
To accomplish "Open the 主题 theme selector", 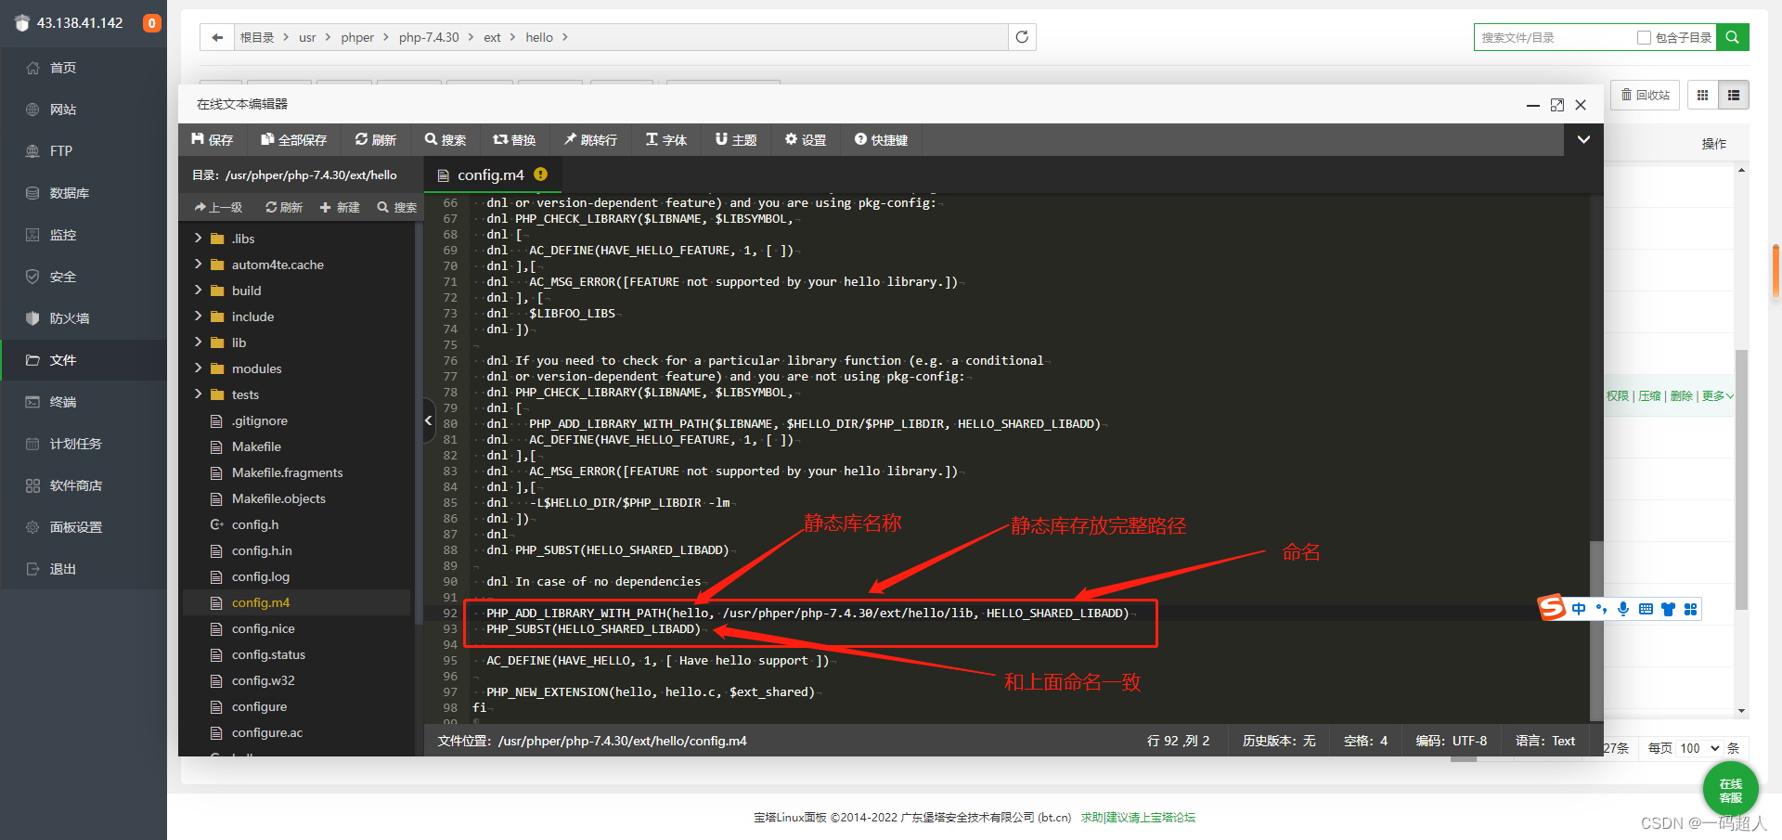I will tap(736, 139).
